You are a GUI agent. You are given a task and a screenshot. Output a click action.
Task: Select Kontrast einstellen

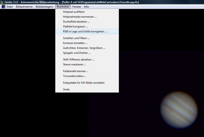87,43
